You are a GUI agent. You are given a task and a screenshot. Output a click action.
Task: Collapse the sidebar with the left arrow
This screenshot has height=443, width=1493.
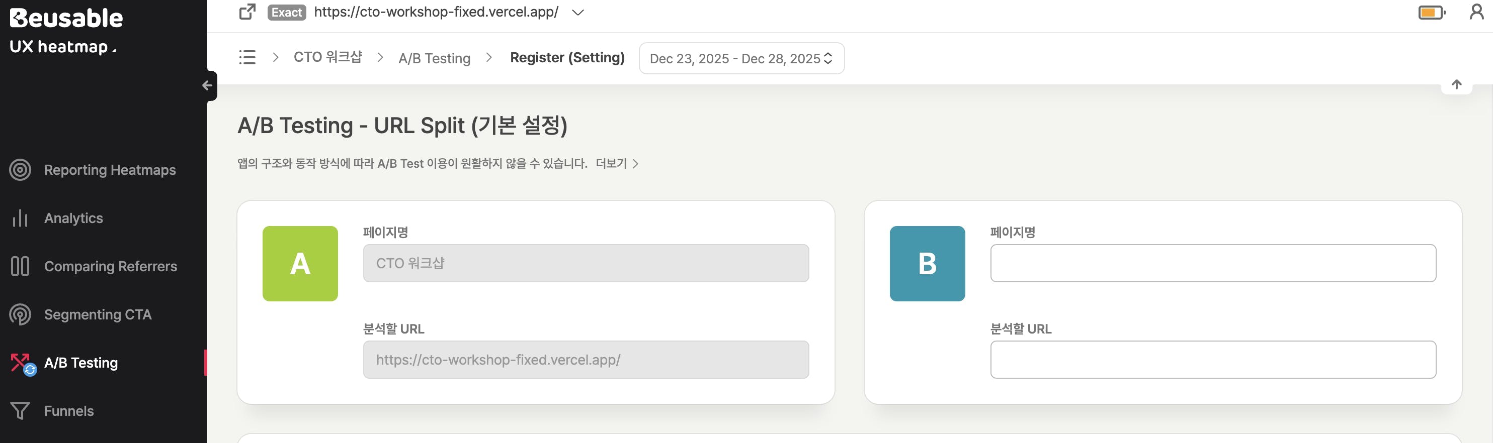click(x=207, y=85)
